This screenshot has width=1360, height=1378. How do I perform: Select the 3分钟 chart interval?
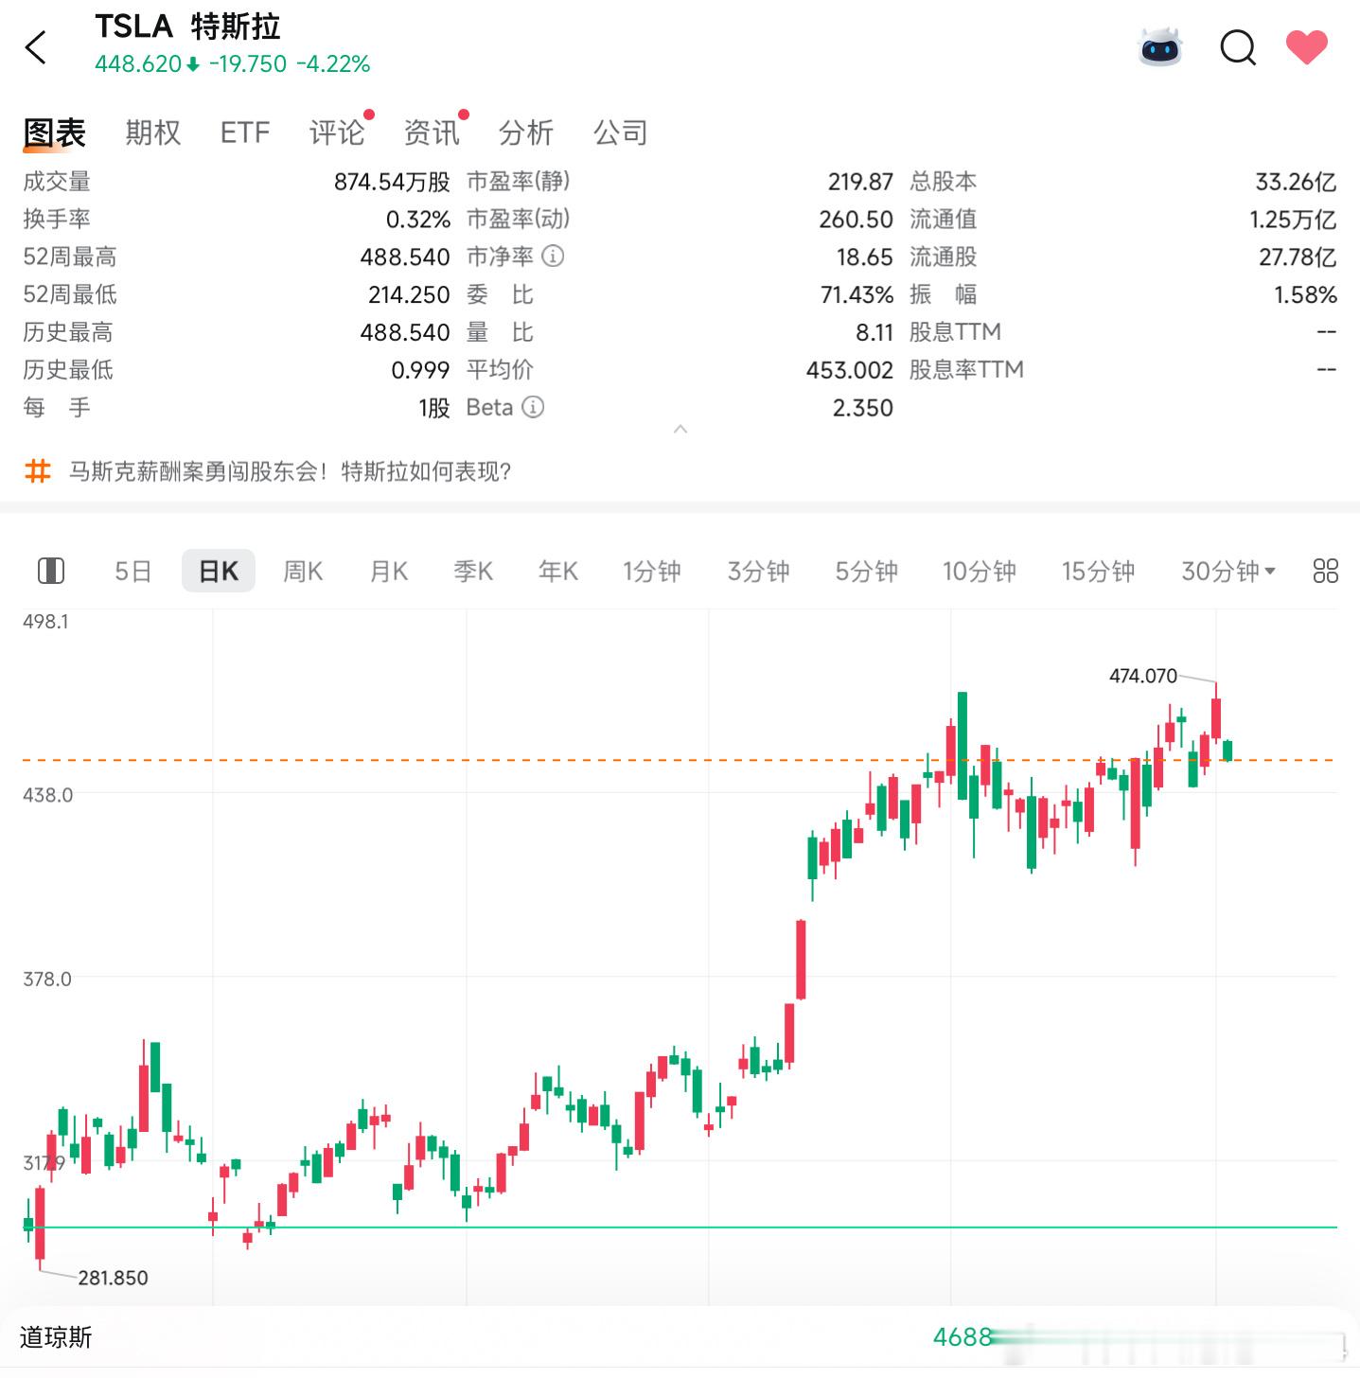coord(759,572)
